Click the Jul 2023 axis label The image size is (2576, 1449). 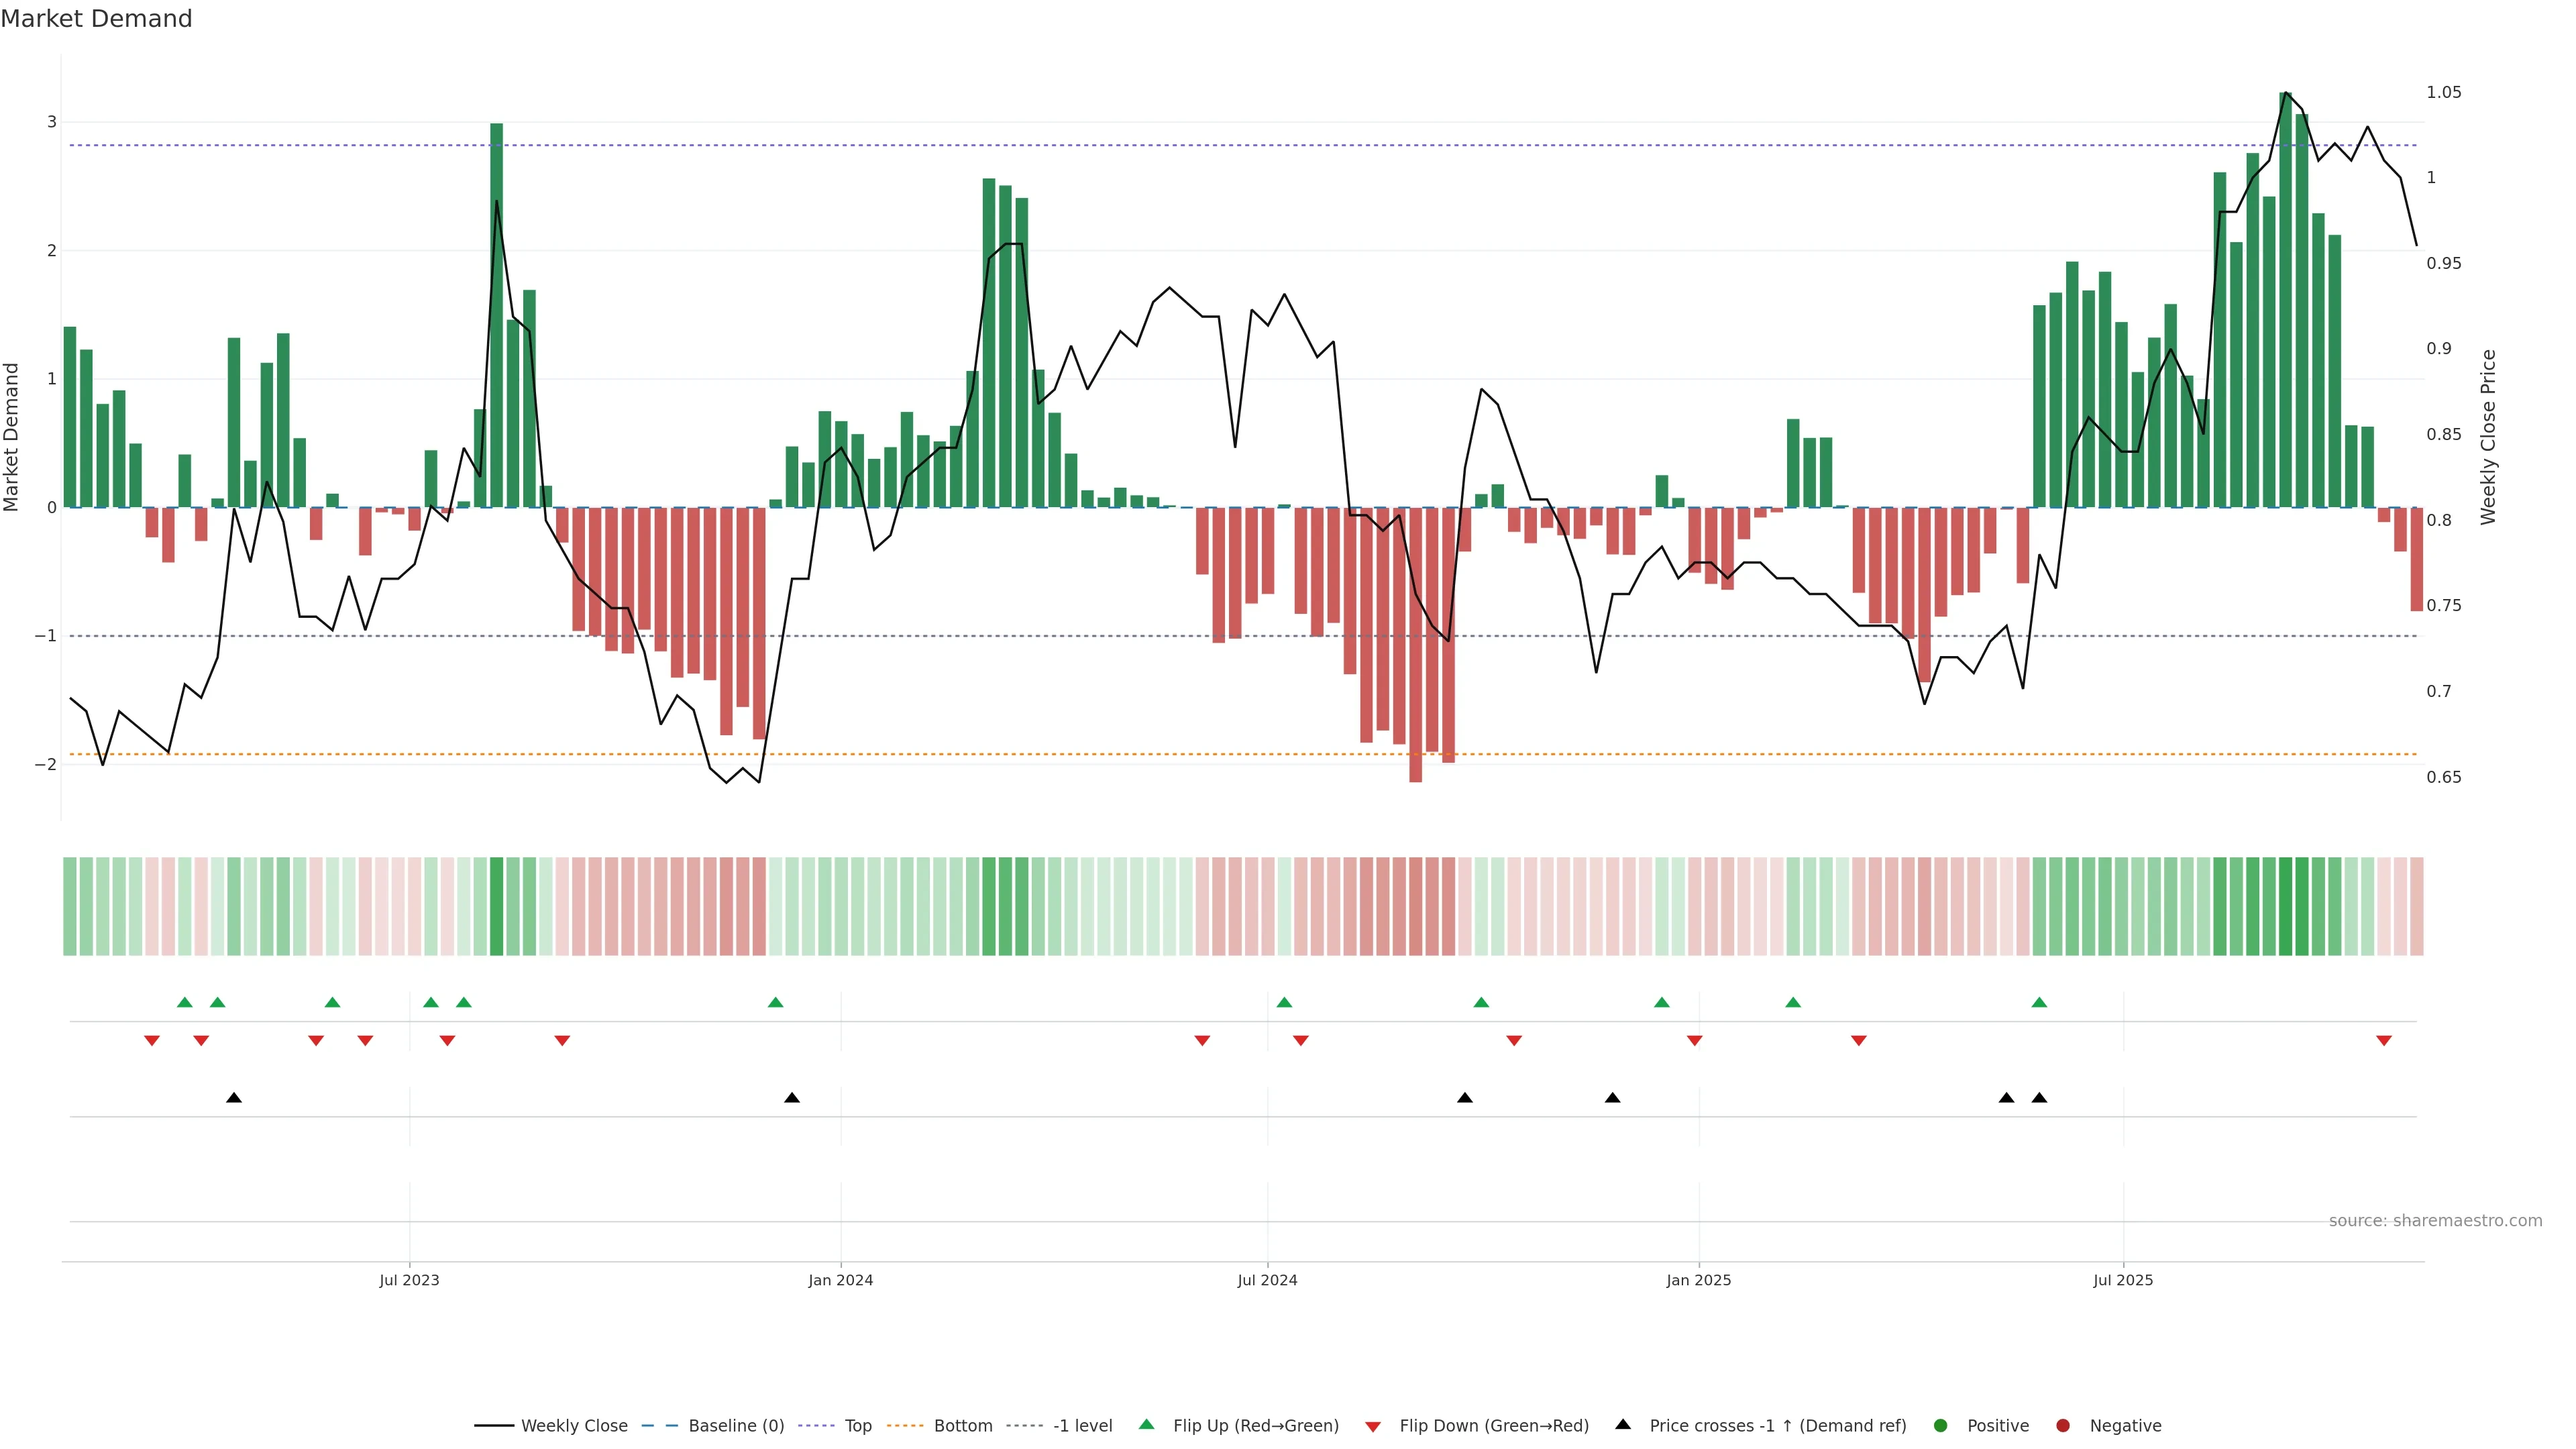tap(409, 1280)
